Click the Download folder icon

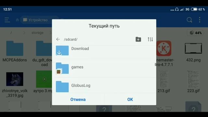tap(62, 51)
